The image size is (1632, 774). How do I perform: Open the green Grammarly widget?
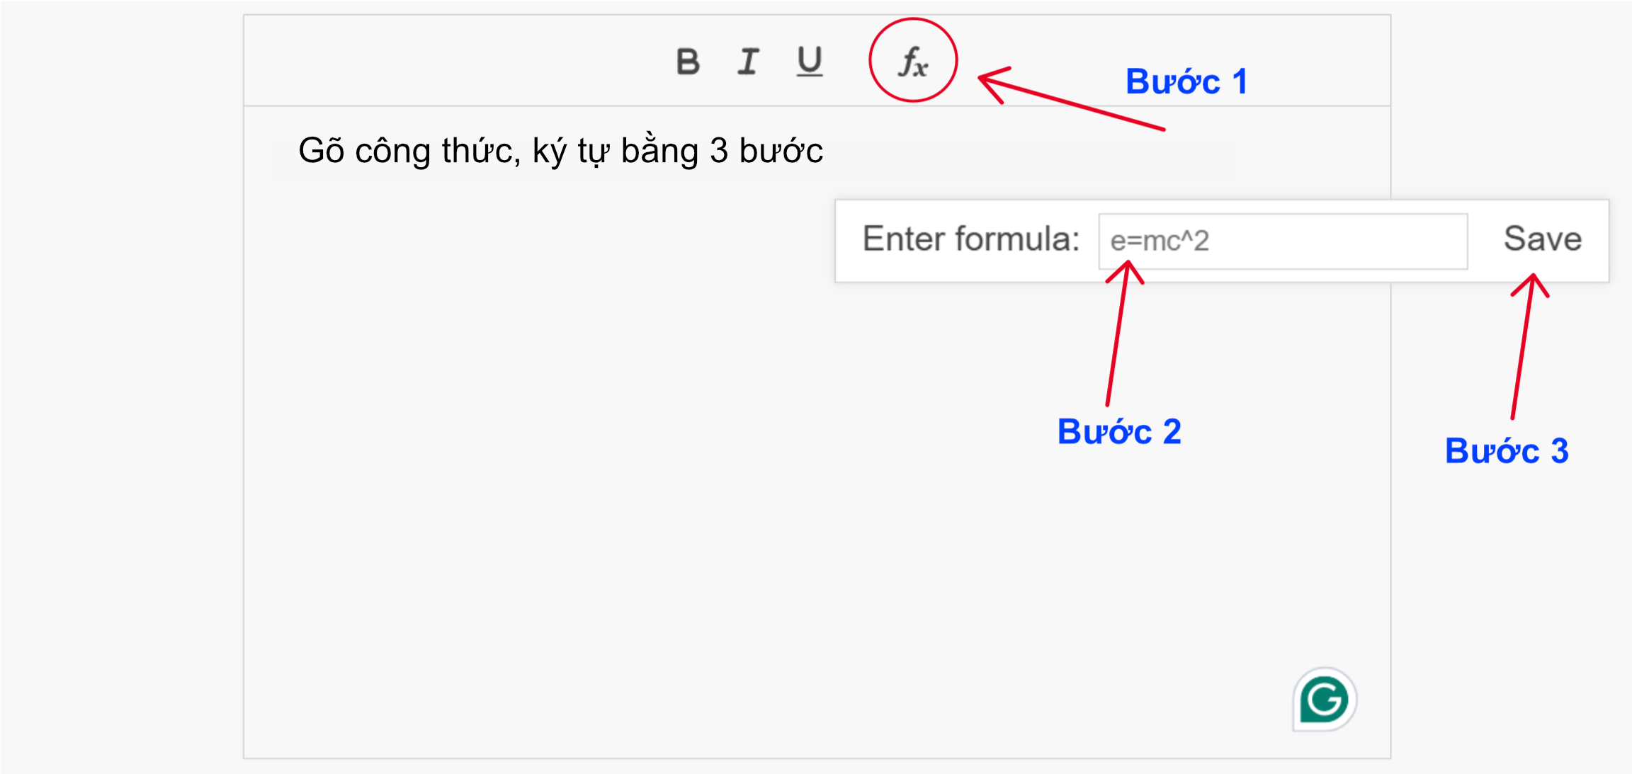click(x=1324, y=700)
